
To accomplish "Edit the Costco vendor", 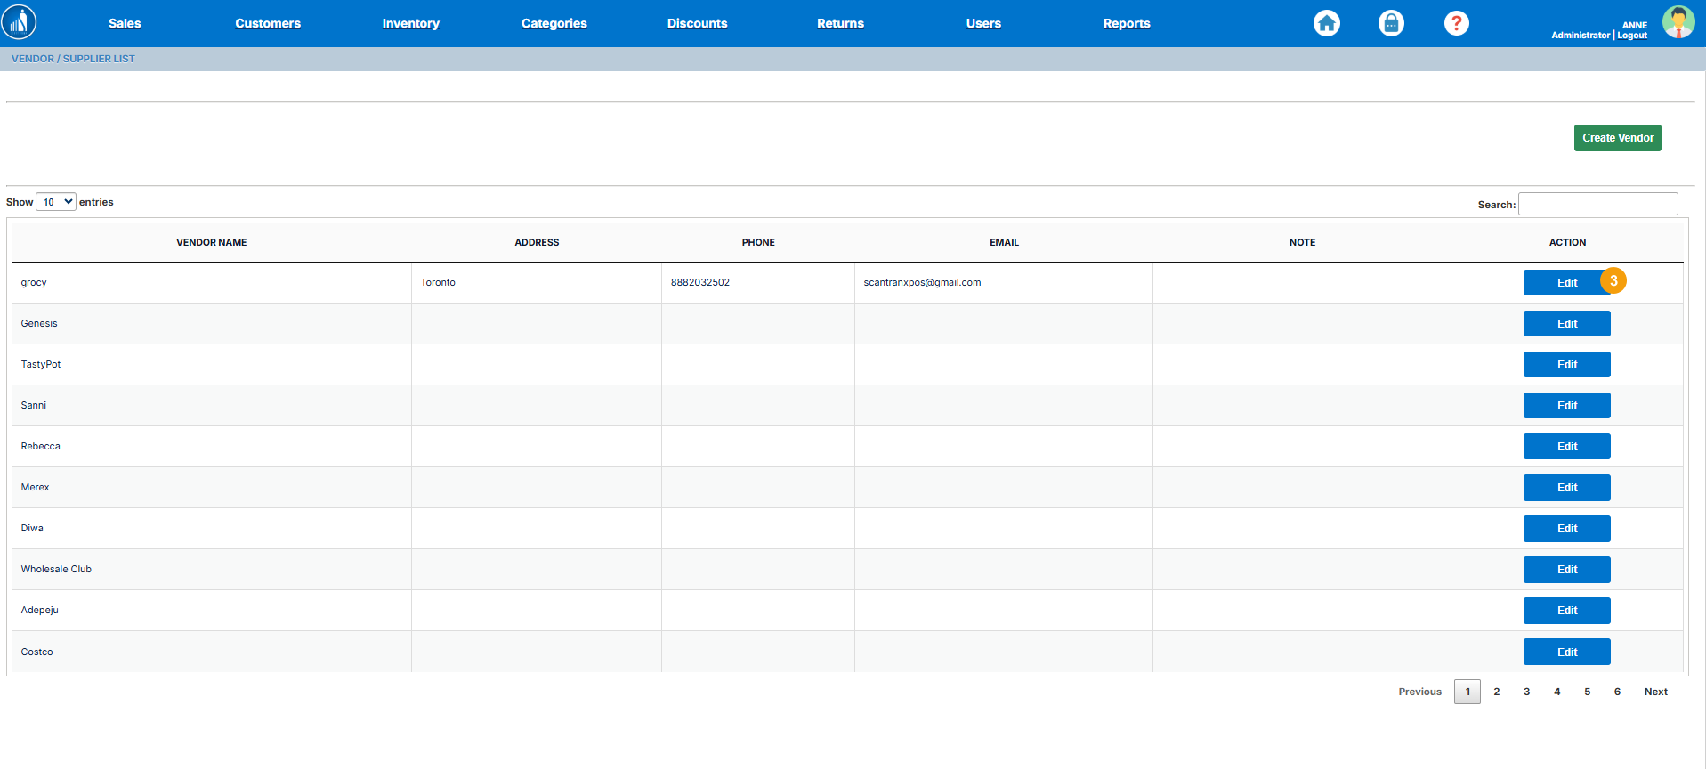I will [1566, 652].
